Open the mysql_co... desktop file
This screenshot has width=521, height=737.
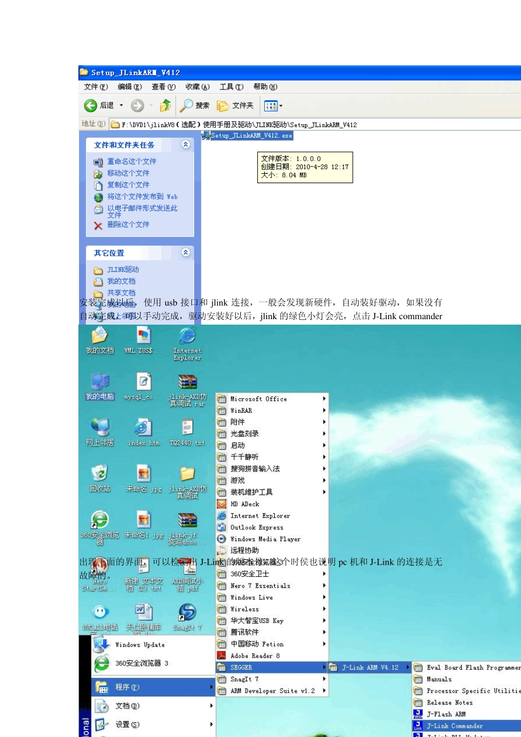(144, 386)
